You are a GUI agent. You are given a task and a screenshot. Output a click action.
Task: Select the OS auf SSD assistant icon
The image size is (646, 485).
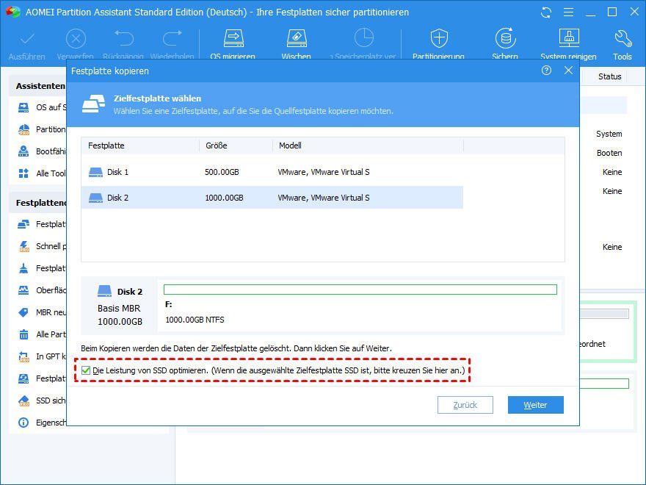(23, 107)
